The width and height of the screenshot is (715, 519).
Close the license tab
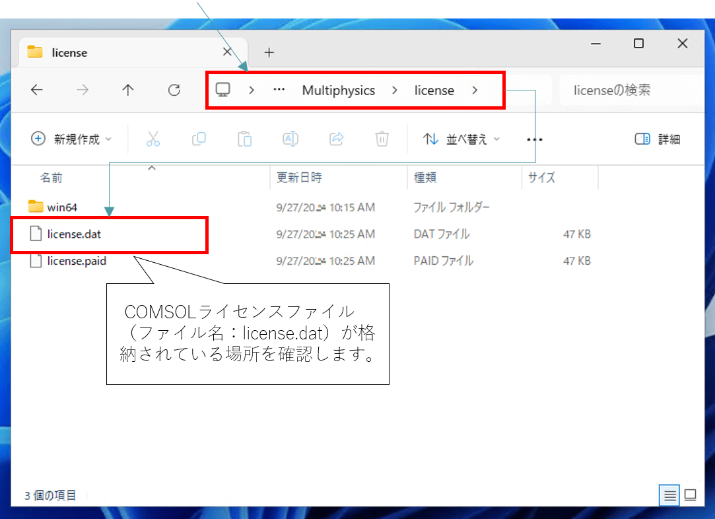(227, 52)
